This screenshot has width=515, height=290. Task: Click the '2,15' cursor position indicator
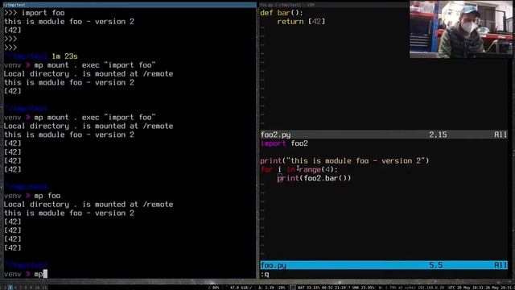click(x=438, y=135)
